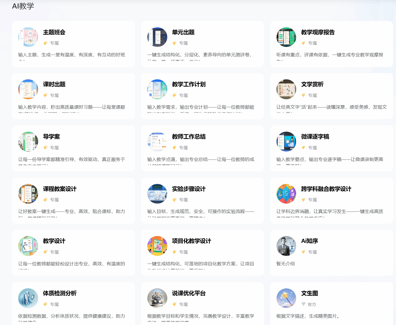Click the 文学赏析 circular thumbnail icon
This screenshot has height=325, width=396.
point(286,89)
